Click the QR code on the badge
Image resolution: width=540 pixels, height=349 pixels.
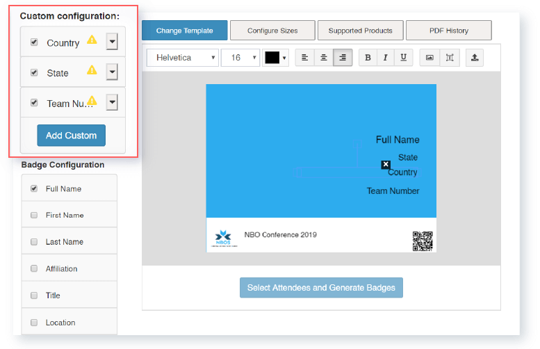pos(423,241)
